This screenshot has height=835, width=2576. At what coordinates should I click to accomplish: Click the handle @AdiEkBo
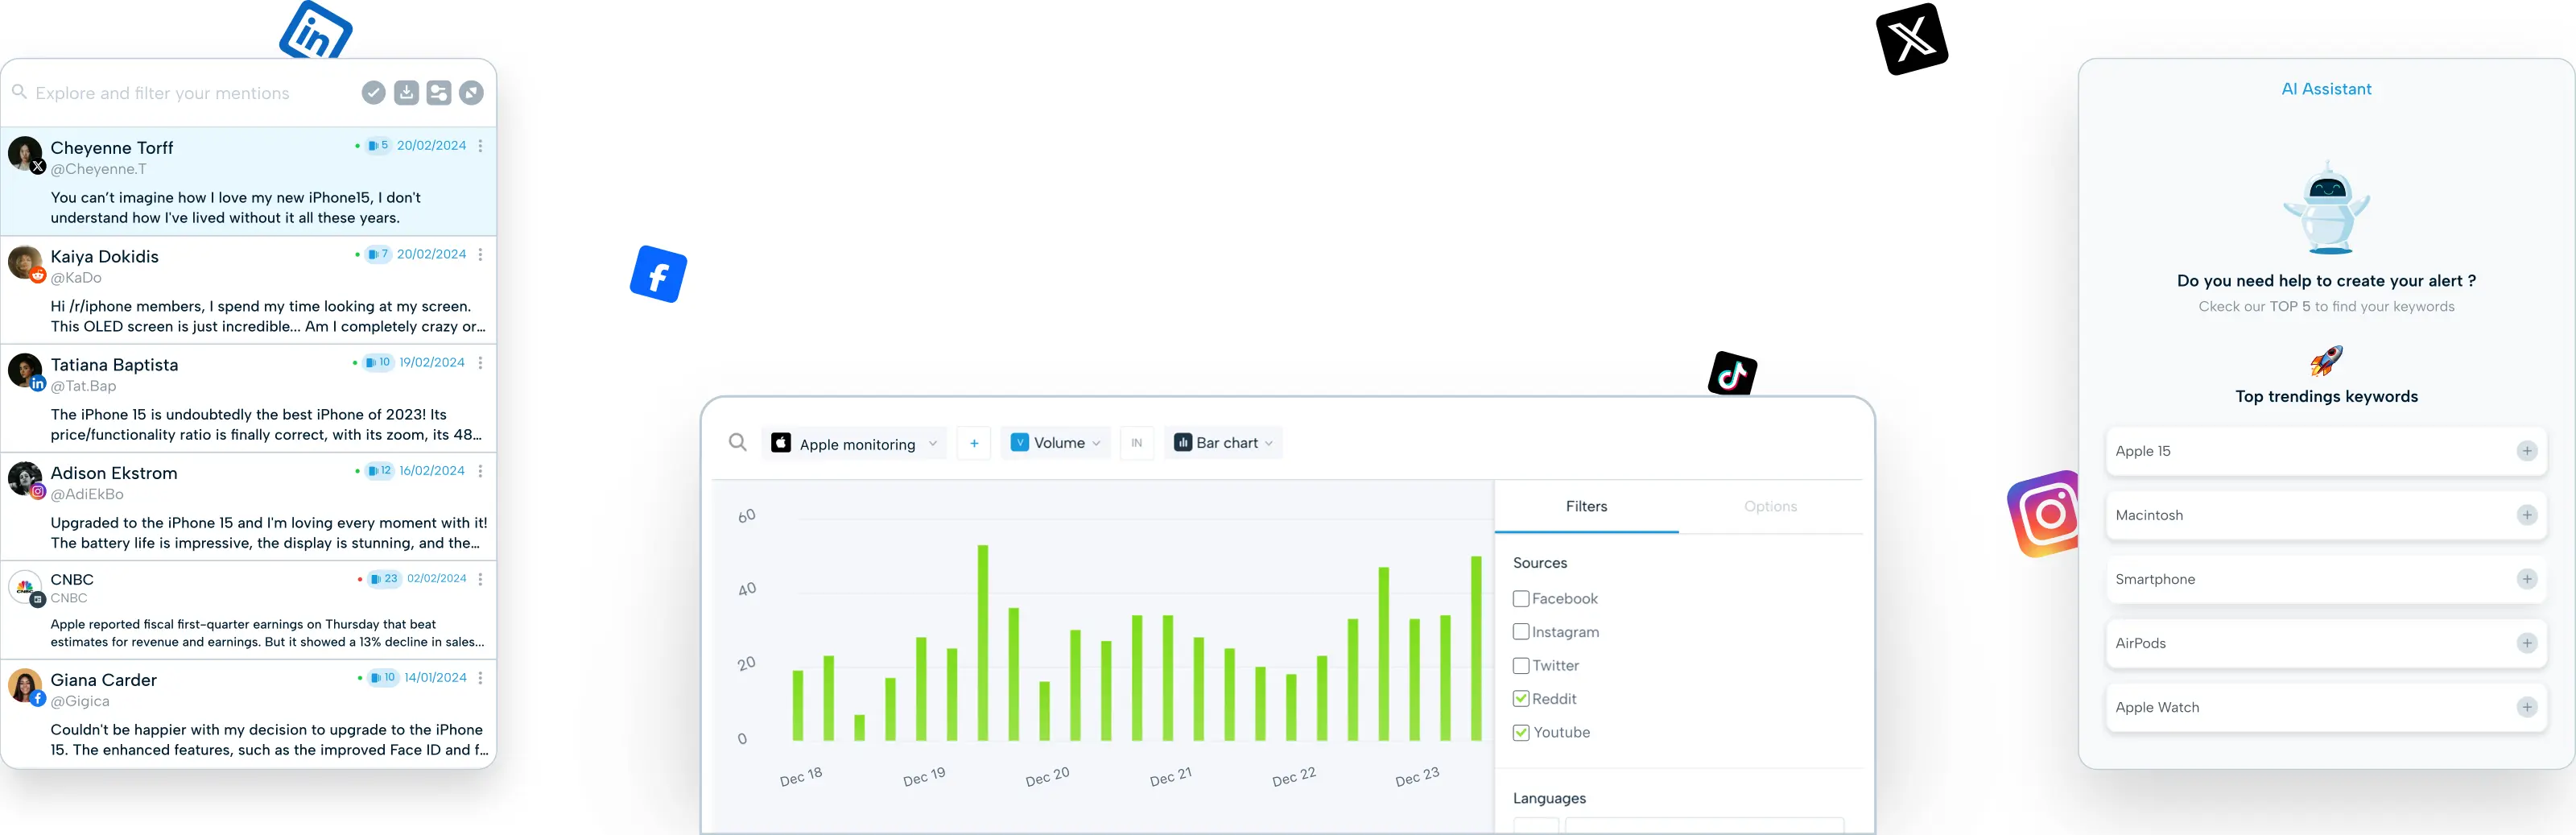pos(88,494)
